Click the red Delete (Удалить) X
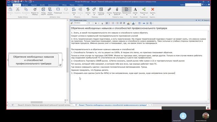 click(x=153, y=9)
